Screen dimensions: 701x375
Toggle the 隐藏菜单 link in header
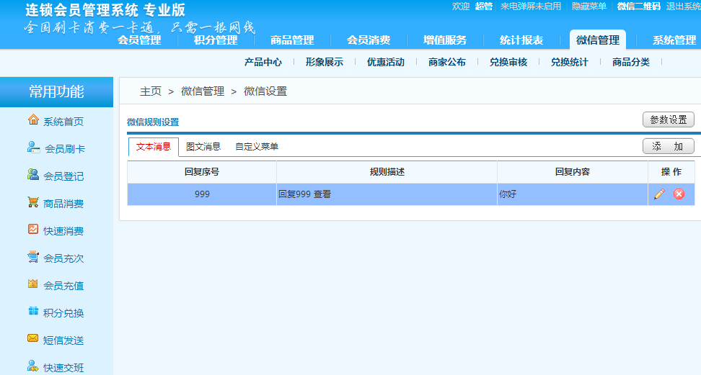pos(589,6)
